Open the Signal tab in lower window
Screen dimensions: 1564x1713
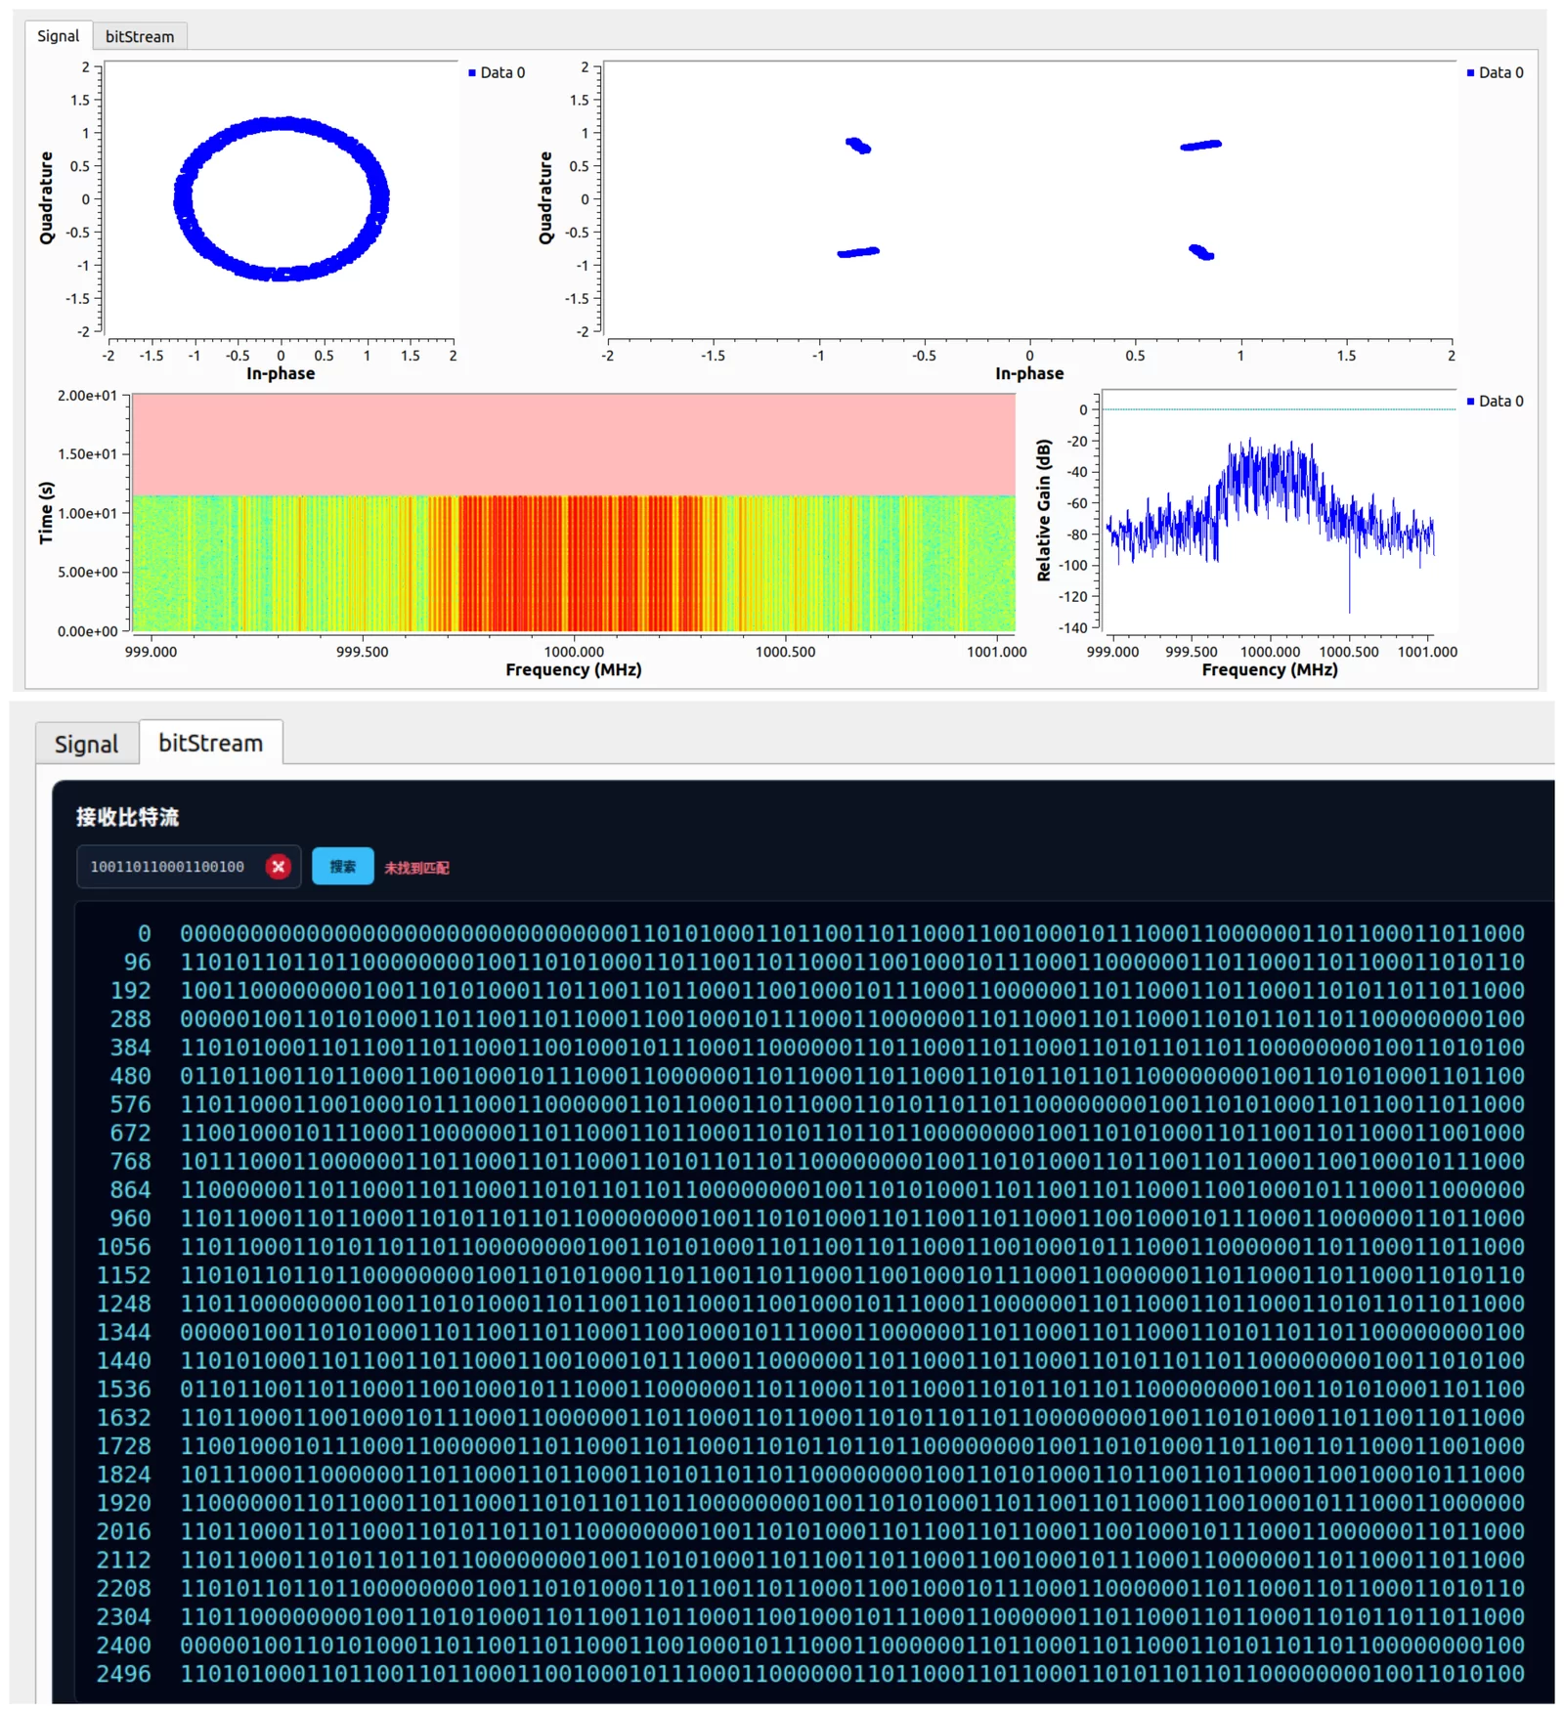87,744
